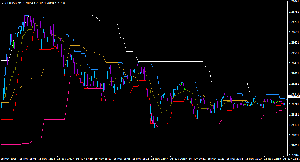Click price scale value 1.27946
This screenshot has width=300, height=162.
[294, 155]
